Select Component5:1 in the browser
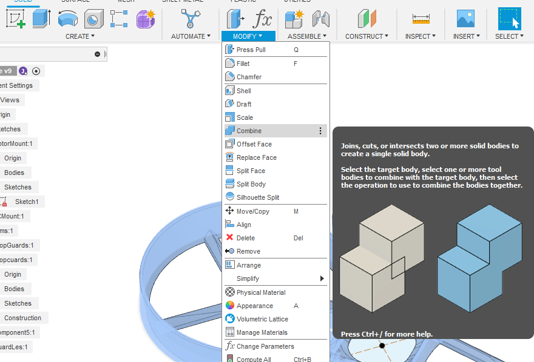Image resolution: width=534 pixels, height=362 pixels. (x=18, y=332)
